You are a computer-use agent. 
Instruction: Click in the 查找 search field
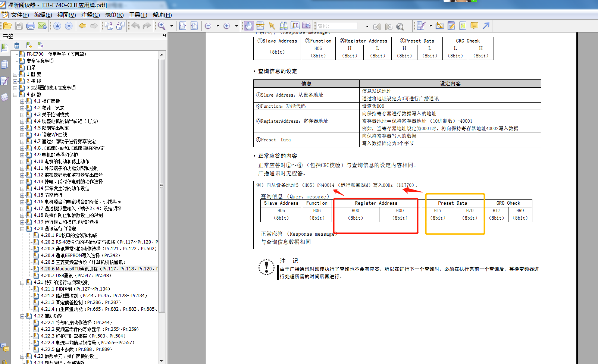coord(337,26)
